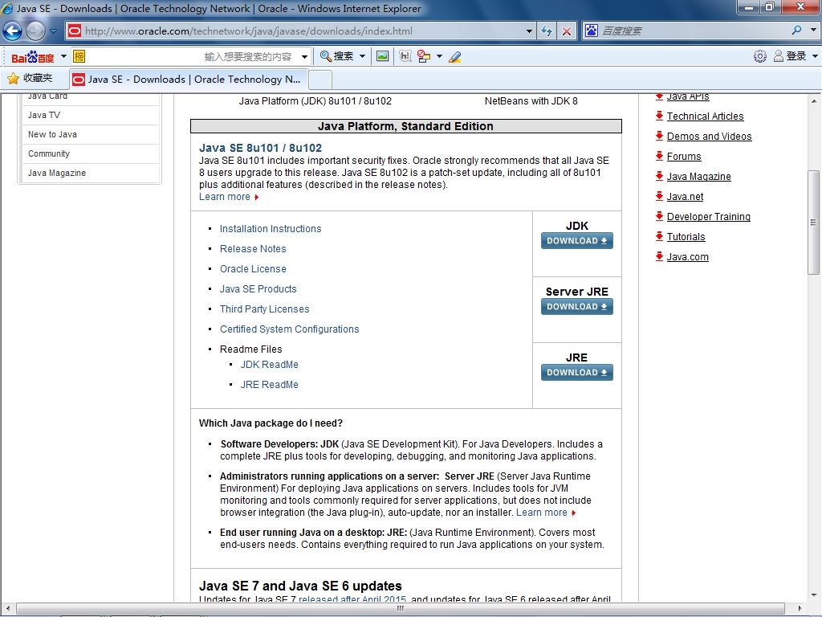The width and height of the screenshot is (822, 617).
Task: Click the Refresh page icon
Action: tap(546, 31)
